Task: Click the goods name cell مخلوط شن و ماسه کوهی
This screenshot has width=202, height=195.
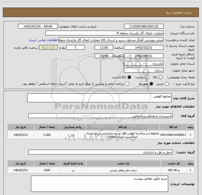Action: (123, 135)
